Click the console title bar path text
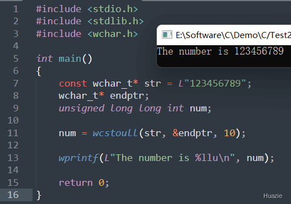This screenshot has height=204, width=291. pyautogui.click(x=233, y=35)
